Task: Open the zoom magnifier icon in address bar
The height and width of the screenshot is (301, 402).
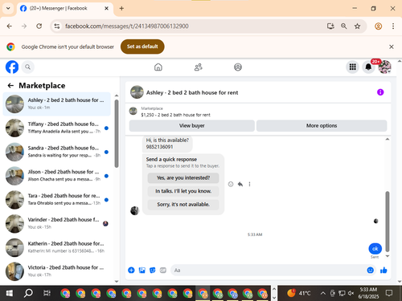Action: (x=344, y=26)
